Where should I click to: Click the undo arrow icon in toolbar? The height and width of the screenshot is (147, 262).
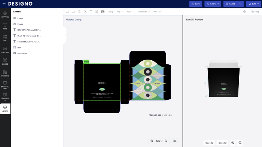pyautogui.click(x=73, y=12)
